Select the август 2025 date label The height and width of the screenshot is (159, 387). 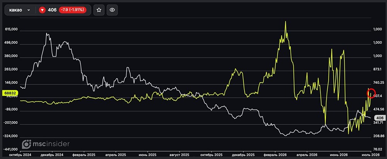click(180, 155)
